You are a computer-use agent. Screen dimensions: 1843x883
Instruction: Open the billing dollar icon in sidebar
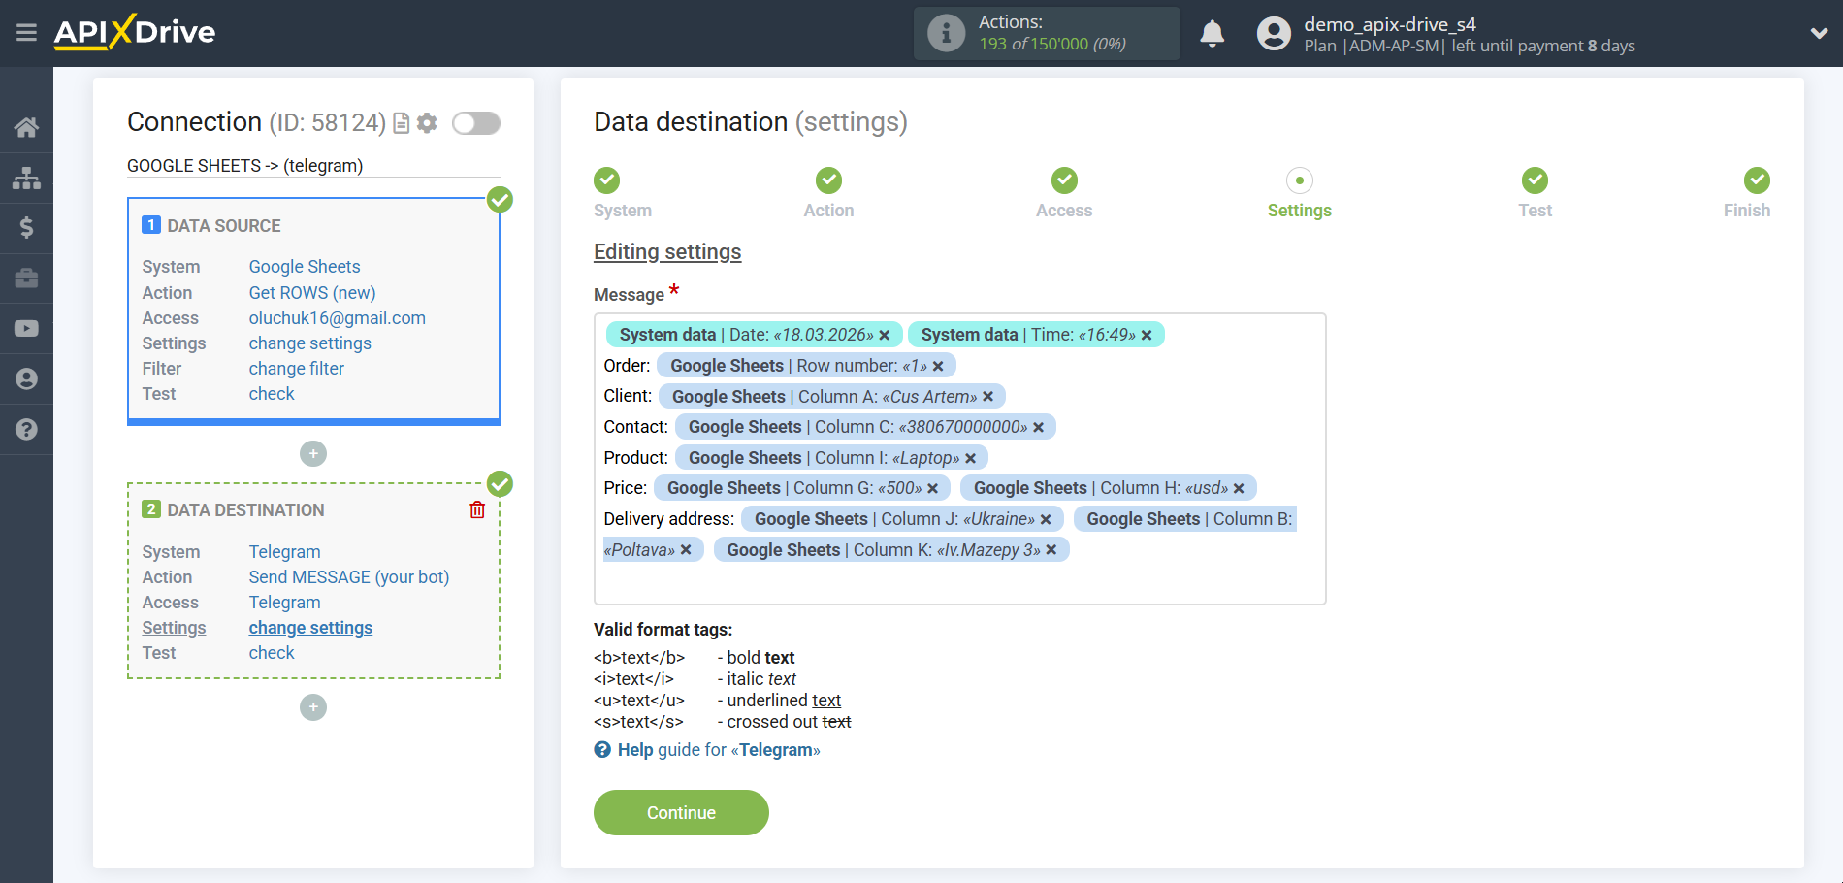pyautogui.click(x=26, y=228)
